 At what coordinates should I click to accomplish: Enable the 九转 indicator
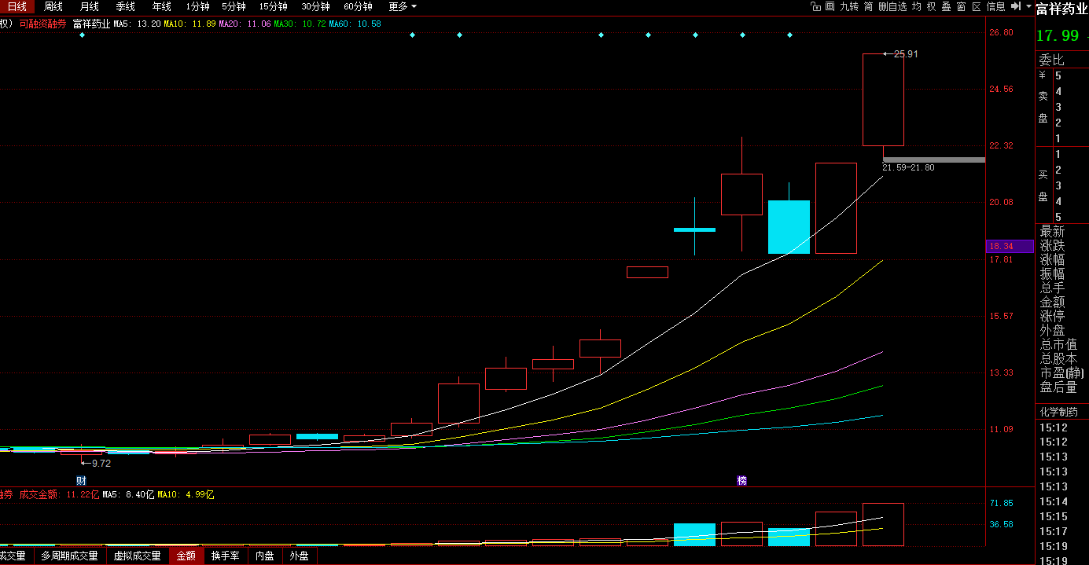point(849,6)
